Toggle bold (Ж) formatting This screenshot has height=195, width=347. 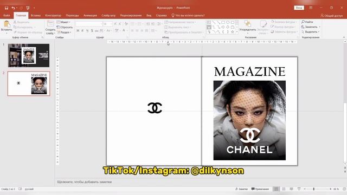point(78,31)
